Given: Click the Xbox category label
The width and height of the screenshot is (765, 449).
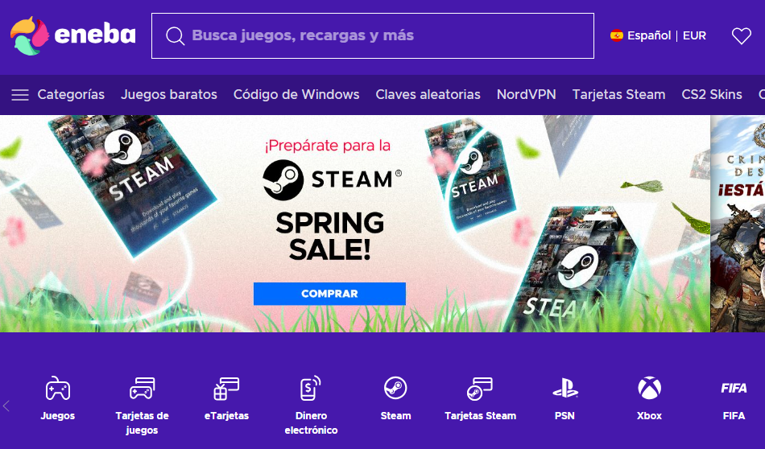Looking at the screenshot, I should click(x=649, y=416).
